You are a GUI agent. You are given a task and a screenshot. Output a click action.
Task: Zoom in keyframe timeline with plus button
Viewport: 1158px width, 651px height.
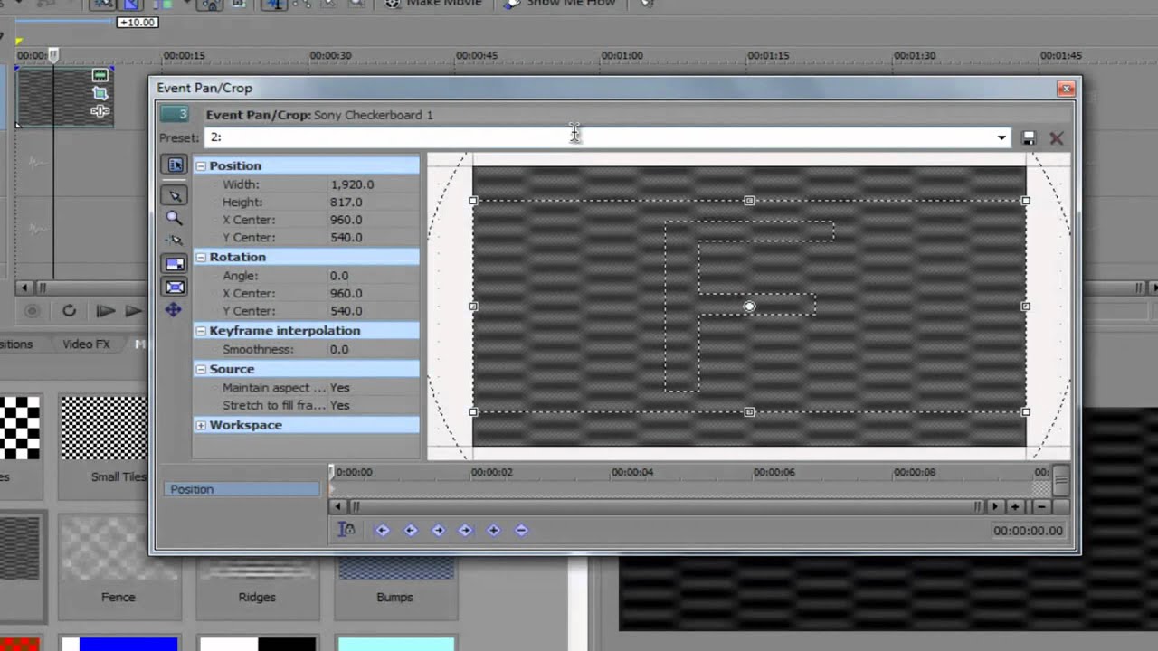click(x=1015, y=507)
